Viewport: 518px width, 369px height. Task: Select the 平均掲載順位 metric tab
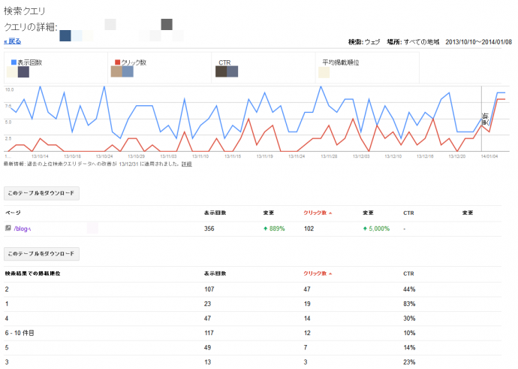pyautogui.click(x=367, y=68)
